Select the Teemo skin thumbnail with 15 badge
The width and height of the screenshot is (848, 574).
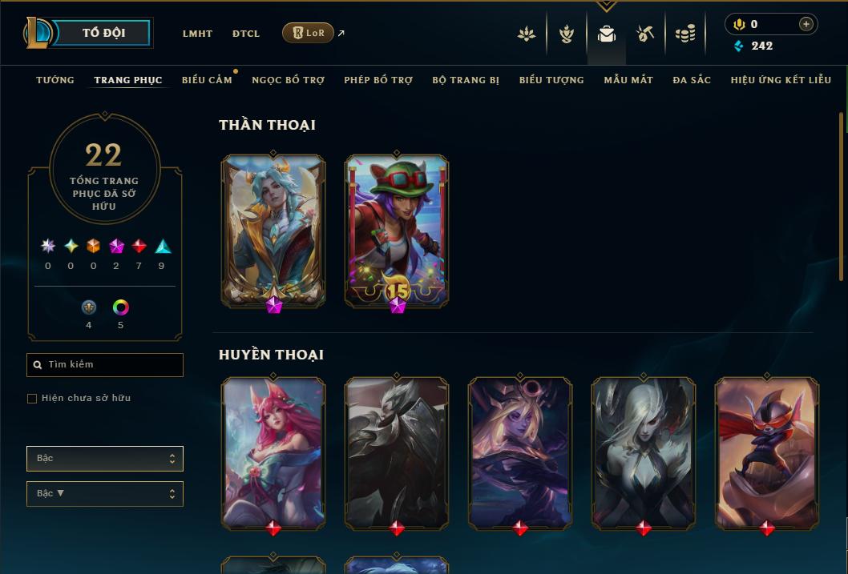pos(397,232)
